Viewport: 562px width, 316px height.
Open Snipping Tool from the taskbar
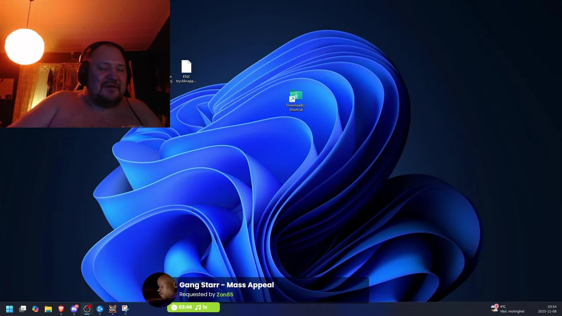125,309
